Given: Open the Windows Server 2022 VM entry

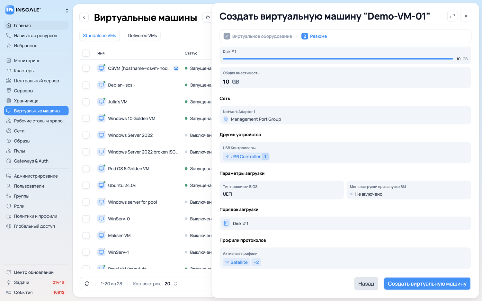Looking at the screenshot, I should [x=130, y=135].
